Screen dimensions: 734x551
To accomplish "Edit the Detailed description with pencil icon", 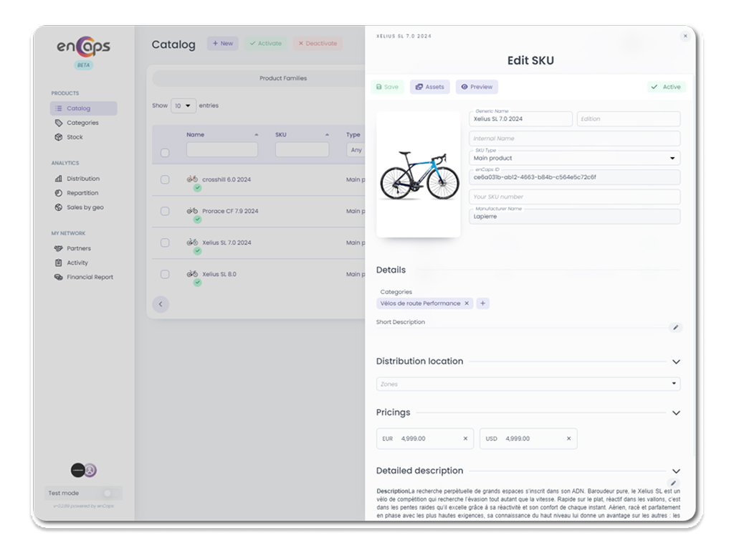I will 673,483.
